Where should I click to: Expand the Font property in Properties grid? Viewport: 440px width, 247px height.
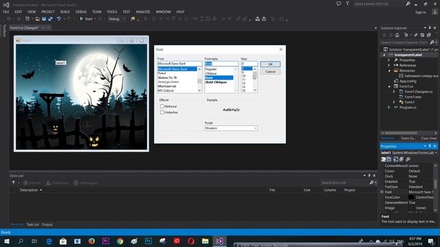tap(382, 192)
